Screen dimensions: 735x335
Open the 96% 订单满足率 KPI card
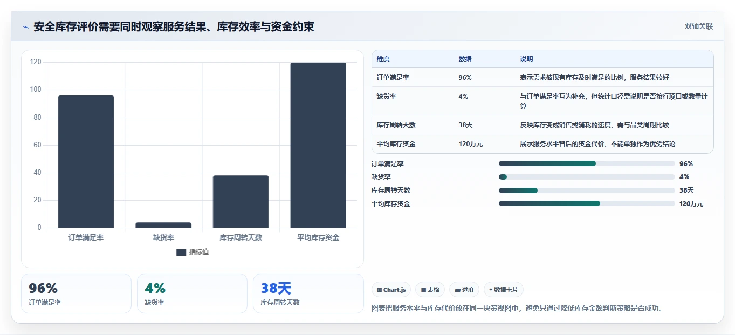coord(76,293)
